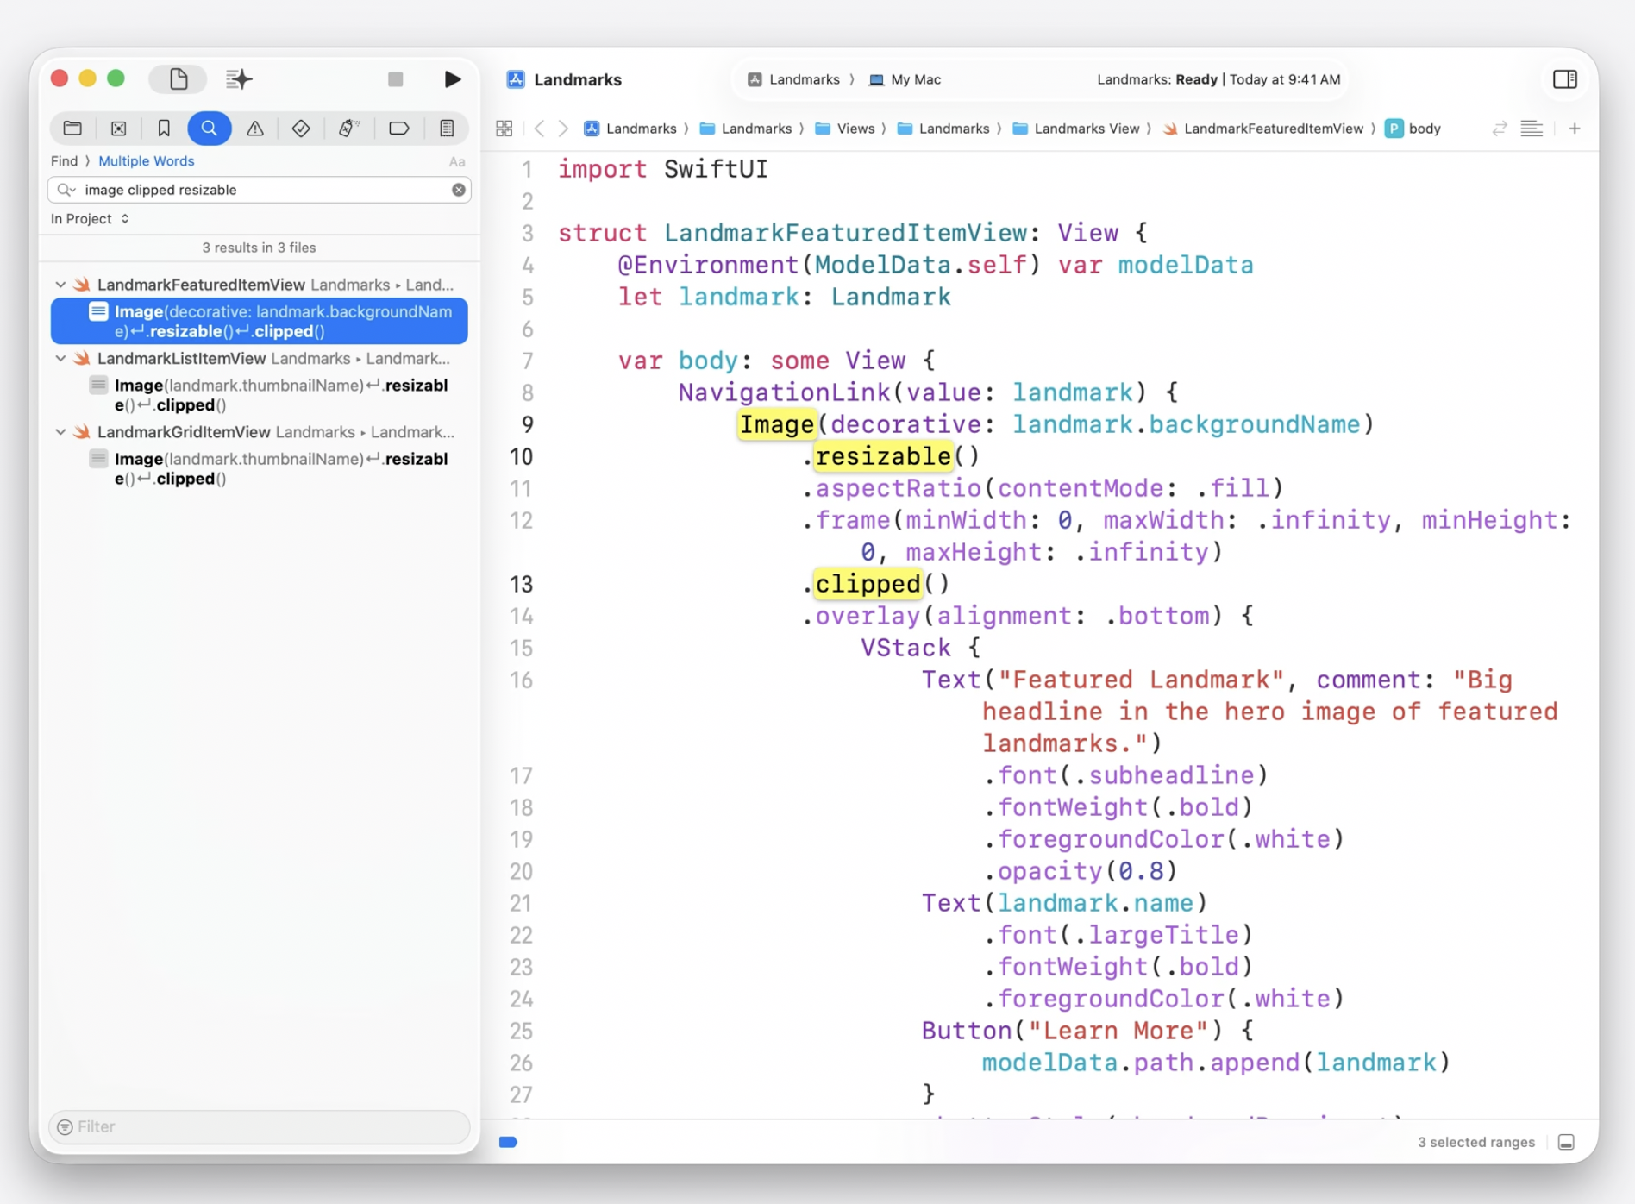Open the Report navigator document icon
1635x1204 pixels.
coord(447,129)
